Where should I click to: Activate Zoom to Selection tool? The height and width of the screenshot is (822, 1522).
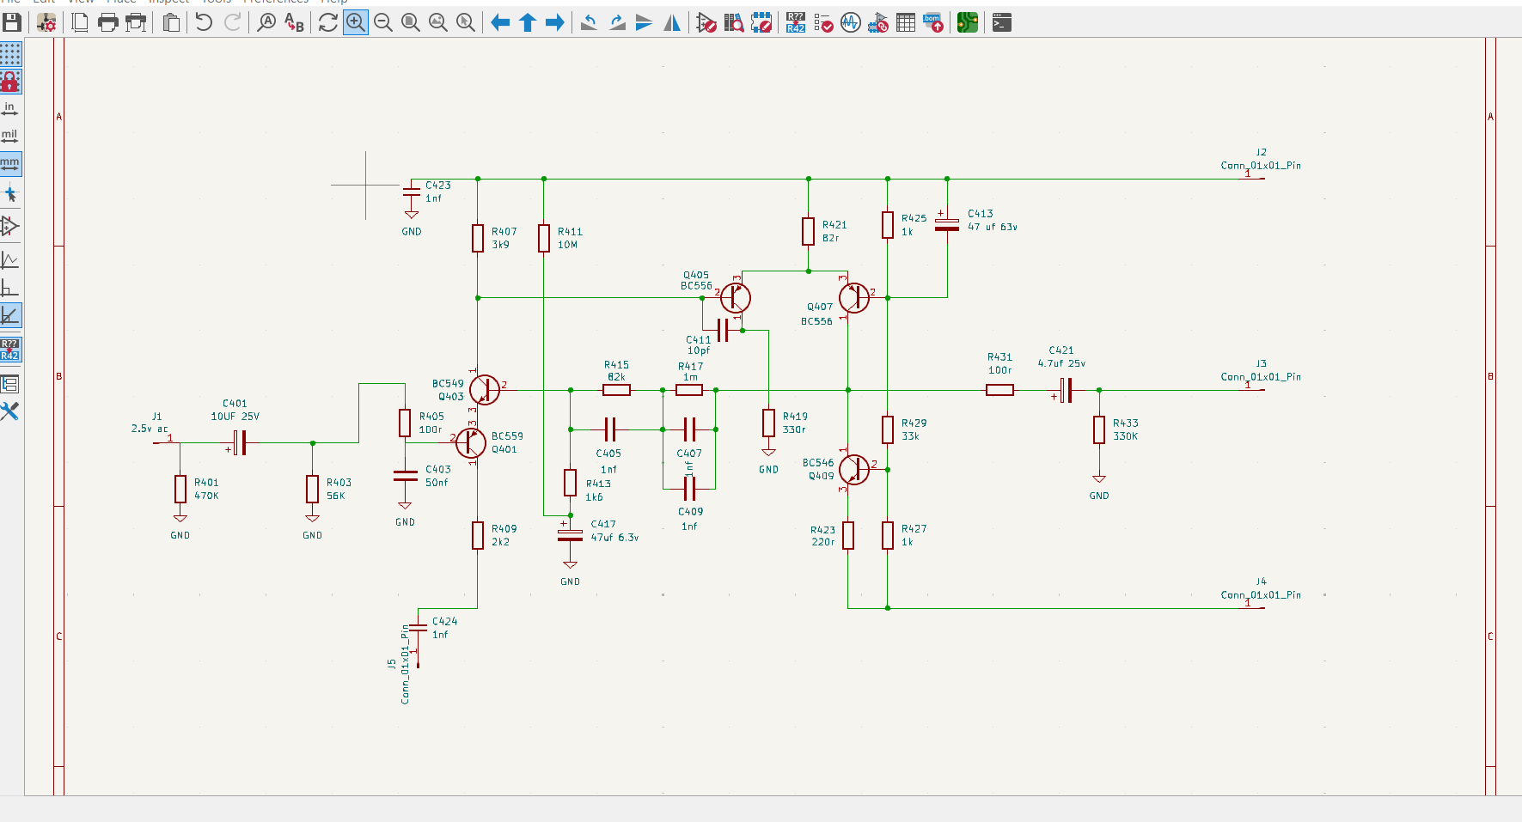click(x=466, y=22)
